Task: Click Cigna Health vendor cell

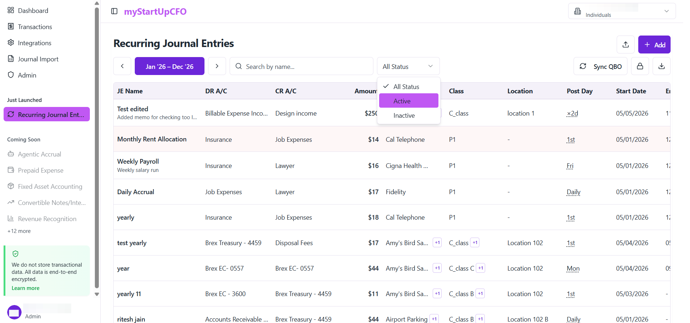Action: point(407,166)
